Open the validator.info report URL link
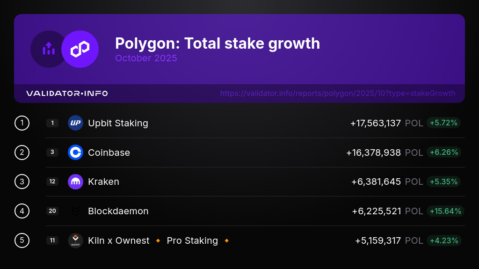The image size is (479, 269). pos(337,93)
